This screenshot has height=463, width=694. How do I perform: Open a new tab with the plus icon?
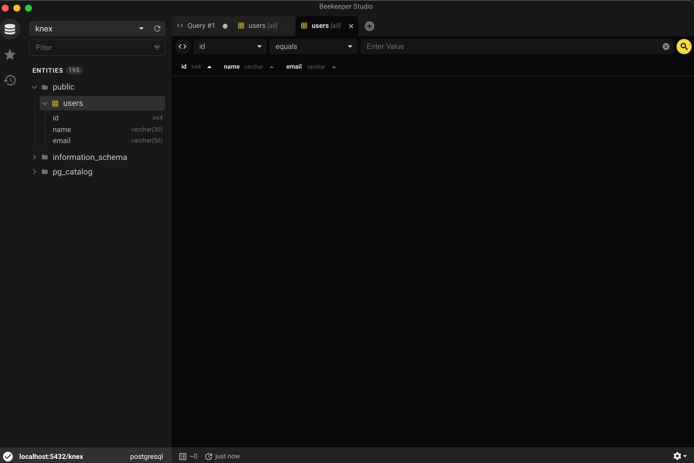369,26
